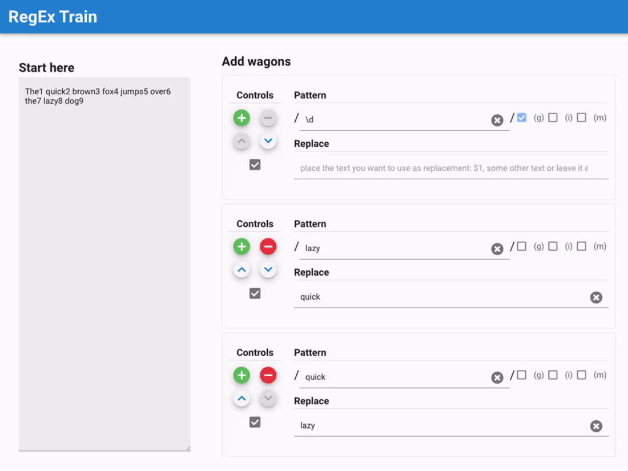This screenshot has height=471, width=628.
Task: Toggle the first wagon's enabled checkbox
Action: (255, 164)
